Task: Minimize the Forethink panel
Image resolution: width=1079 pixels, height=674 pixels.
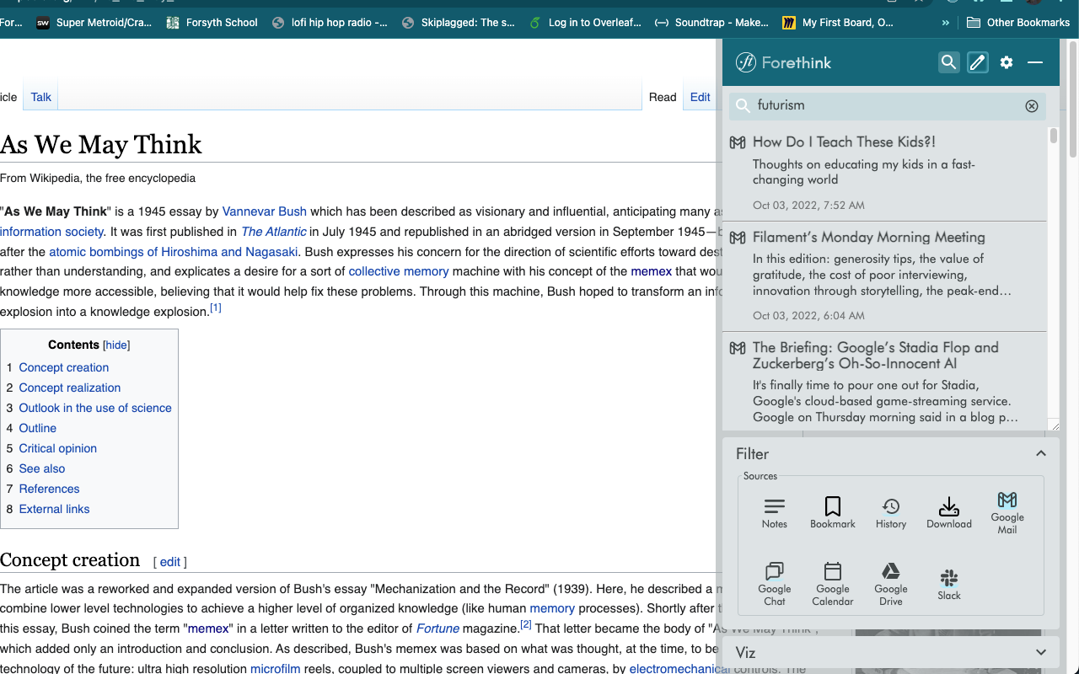Action: tap(1035, 62)
